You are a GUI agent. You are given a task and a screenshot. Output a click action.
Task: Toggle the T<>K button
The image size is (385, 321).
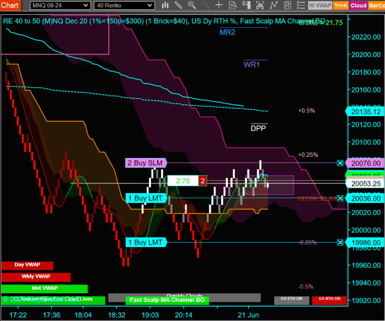[x=341, y=6]
